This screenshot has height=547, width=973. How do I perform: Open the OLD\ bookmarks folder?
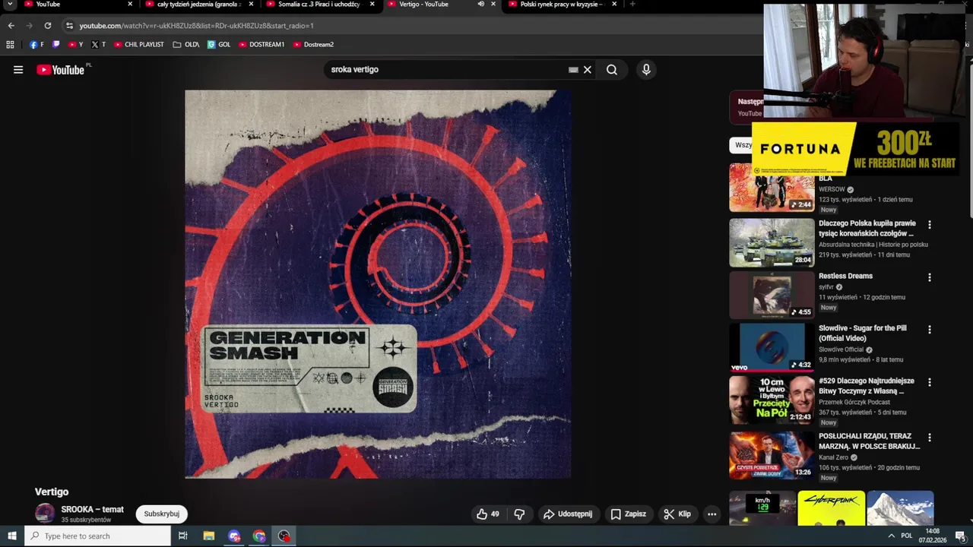pos(186,45)
